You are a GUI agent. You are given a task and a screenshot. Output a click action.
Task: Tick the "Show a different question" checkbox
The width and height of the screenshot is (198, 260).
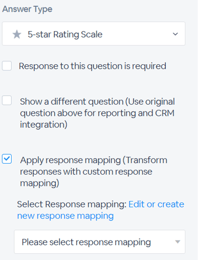pos(7,101)
